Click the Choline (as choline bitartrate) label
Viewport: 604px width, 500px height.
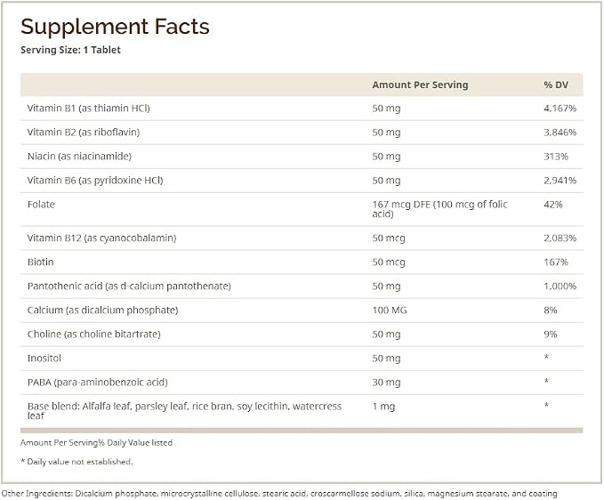(x=94, y=334)
